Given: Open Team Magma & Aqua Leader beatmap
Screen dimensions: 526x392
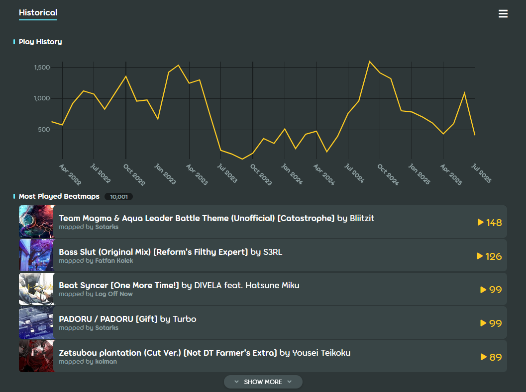Looking at the screenshot, I should click(197, 218).
